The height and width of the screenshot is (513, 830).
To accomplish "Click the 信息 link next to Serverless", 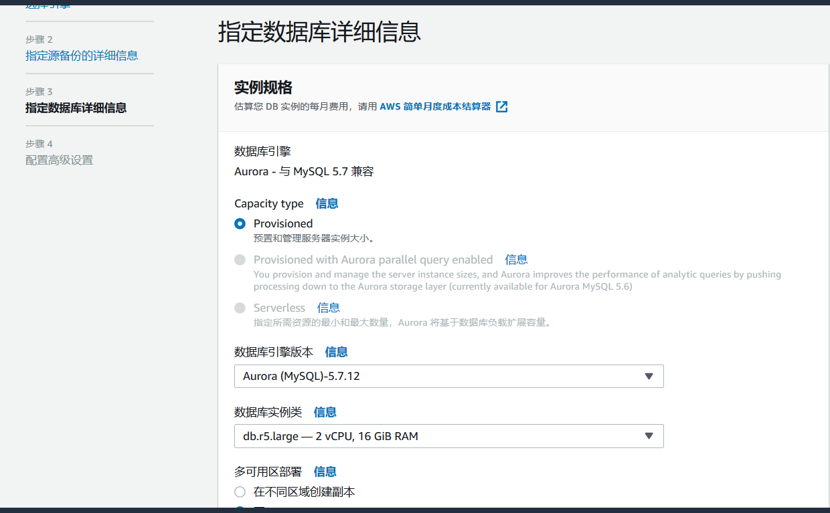I will click(329, 308).
